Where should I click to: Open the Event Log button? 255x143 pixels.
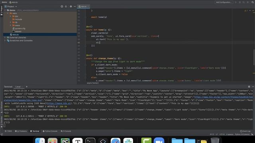tap(245, 131)
